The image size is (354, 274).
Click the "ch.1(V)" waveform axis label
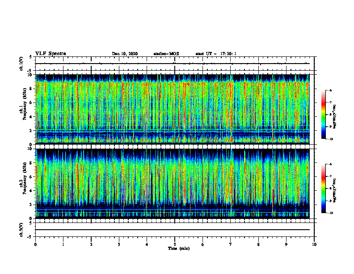pyautogui.click(x=21, y=64)
